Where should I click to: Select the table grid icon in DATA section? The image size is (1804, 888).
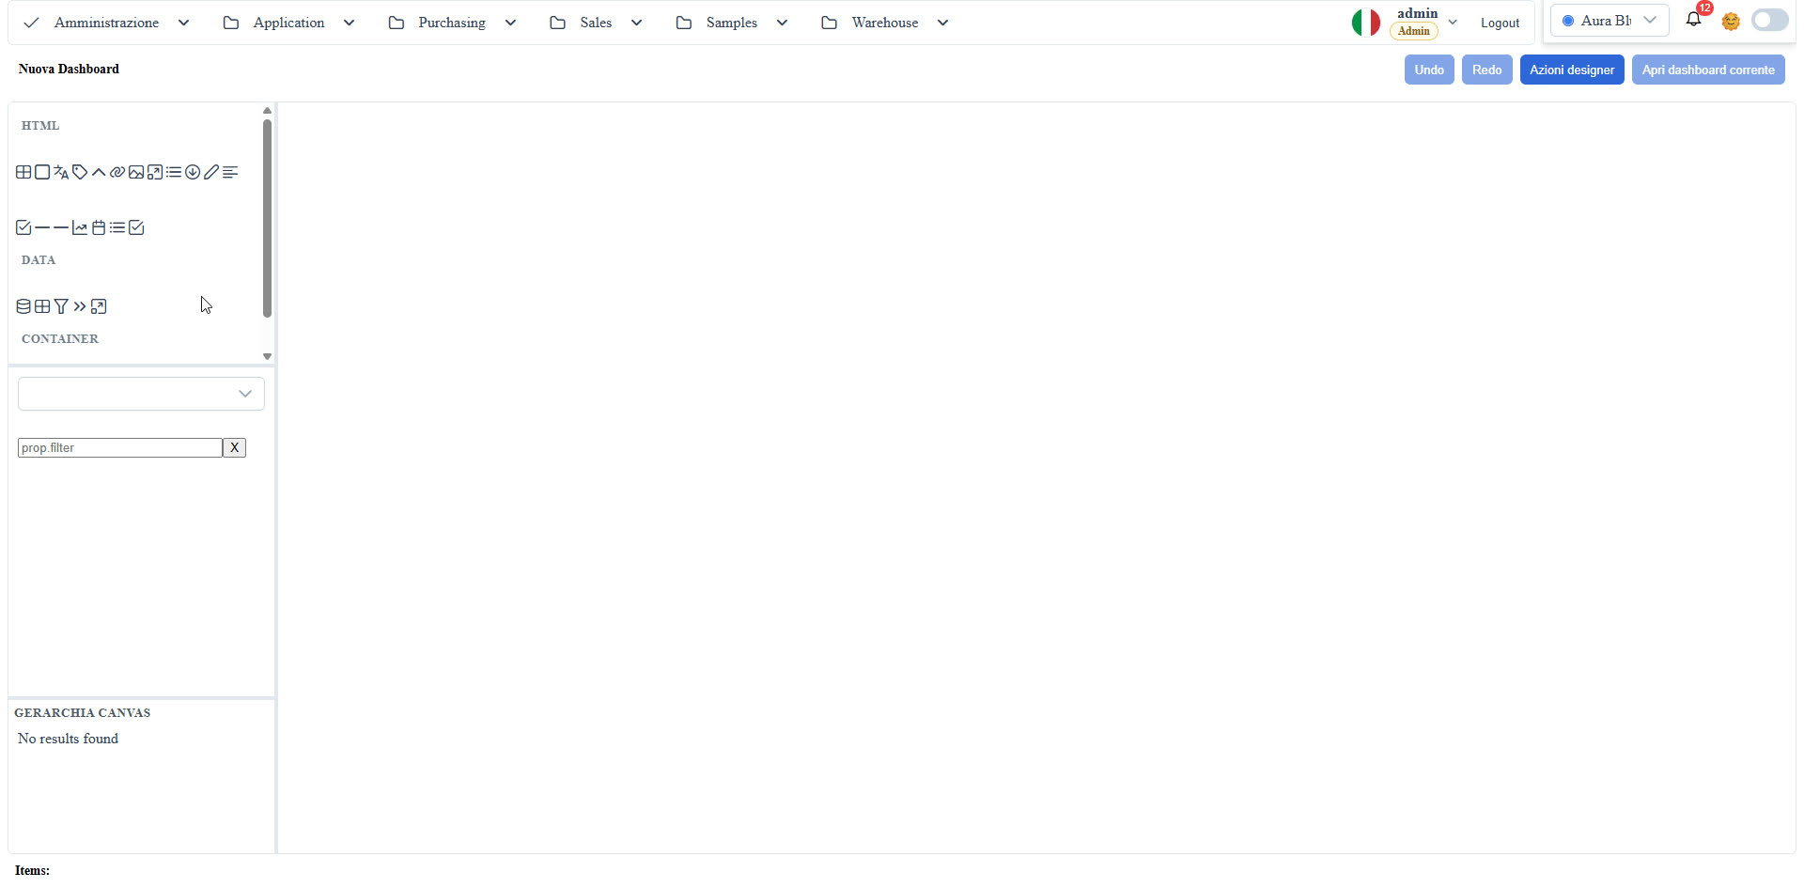click(x=42, y=306)
